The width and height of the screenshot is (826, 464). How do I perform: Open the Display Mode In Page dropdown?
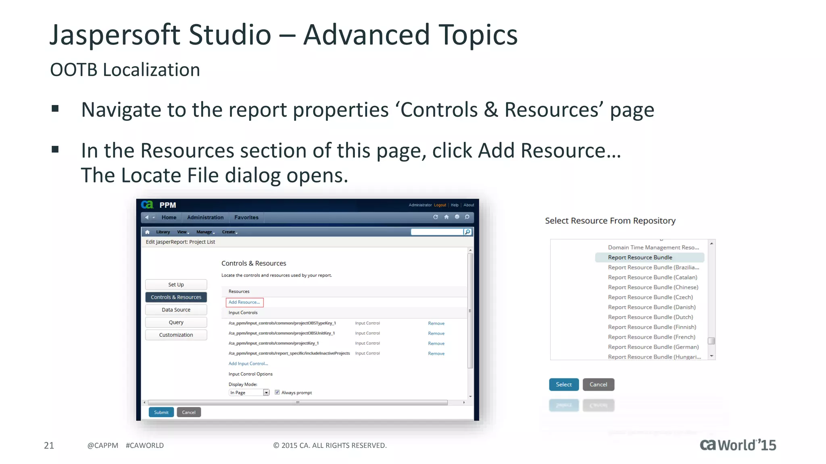tap(249, 393)
